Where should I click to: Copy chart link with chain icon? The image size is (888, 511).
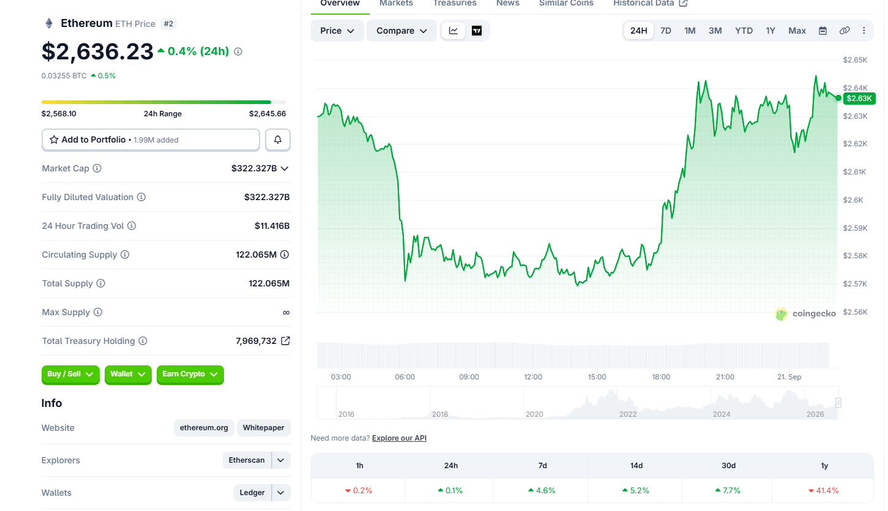click(x=845, y=31)
